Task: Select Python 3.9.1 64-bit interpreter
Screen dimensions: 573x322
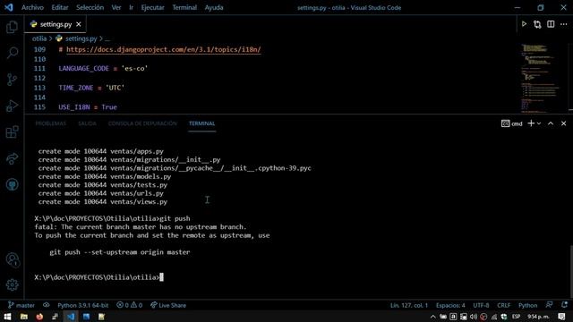Action: (x=83, y=305)
